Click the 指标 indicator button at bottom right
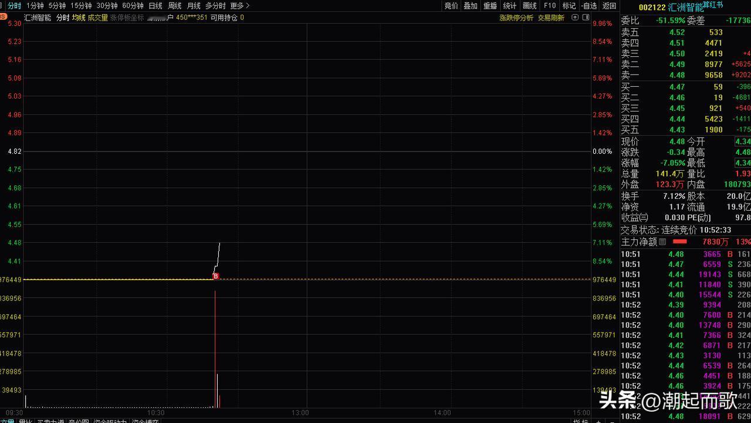751x423 pixels. 580,421
